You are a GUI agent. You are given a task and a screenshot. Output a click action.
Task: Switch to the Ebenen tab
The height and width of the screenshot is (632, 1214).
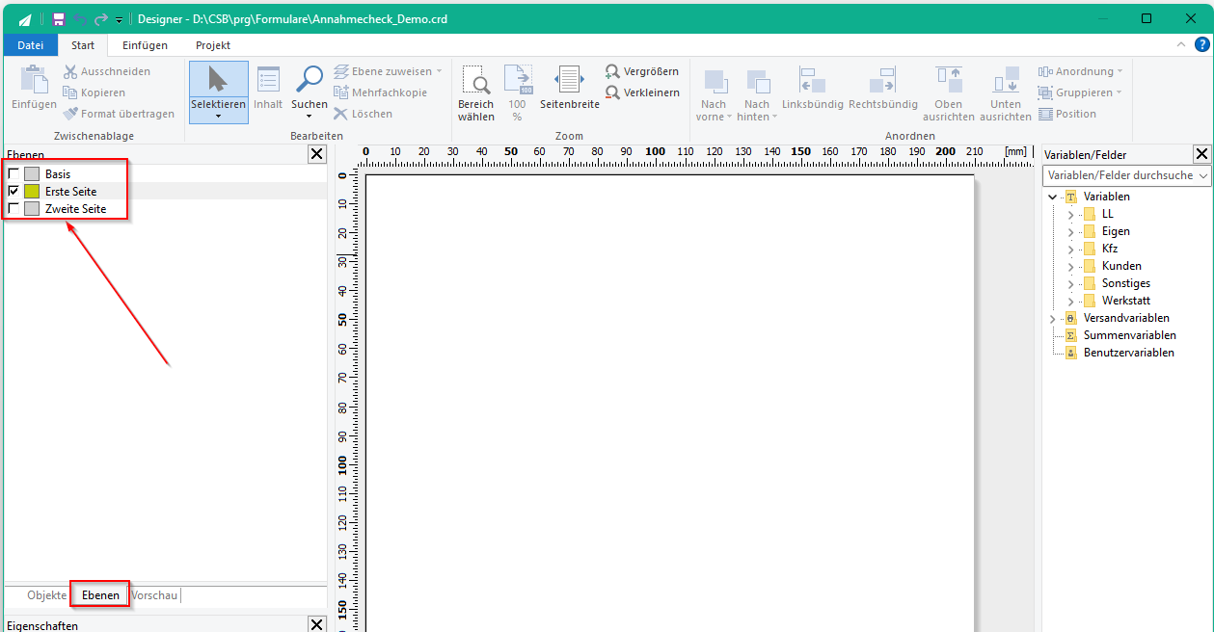(x=100, y=595)
